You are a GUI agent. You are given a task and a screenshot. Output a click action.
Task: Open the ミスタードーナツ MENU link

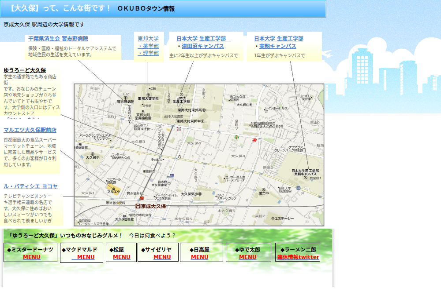click(x=31, y=257)
